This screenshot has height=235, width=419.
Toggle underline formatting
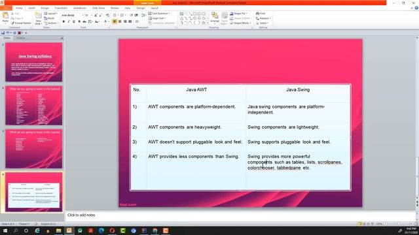74,22
